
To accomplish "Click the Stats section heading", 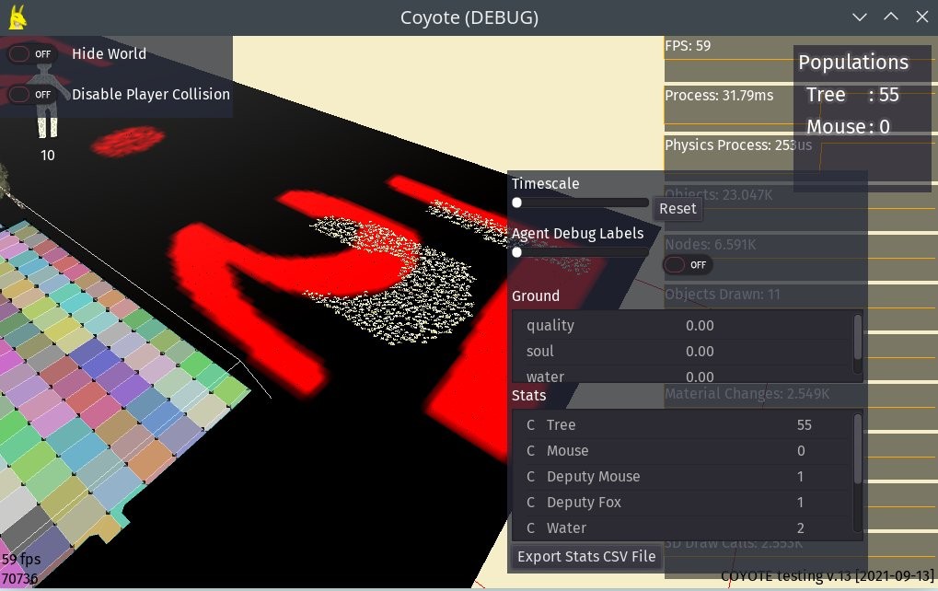I will click(x=528, y=396).
